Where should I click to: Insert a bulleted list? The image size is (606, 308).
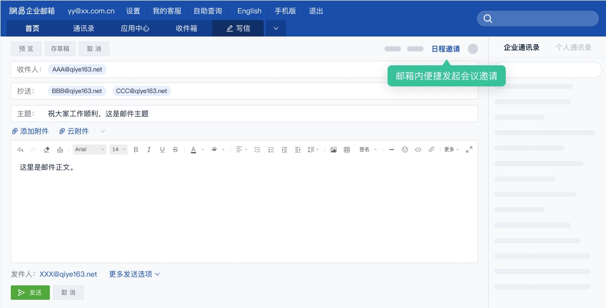click(x=258, y=150)
